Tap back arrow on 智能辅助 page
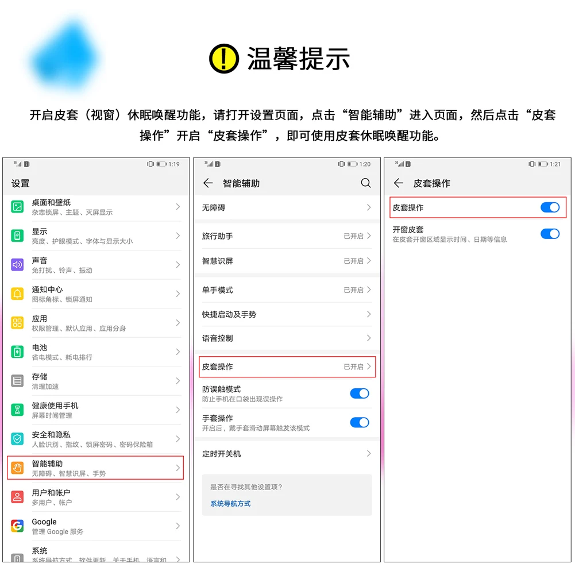The width and height of the screenshot is (575, 575). tap(208, 183)
